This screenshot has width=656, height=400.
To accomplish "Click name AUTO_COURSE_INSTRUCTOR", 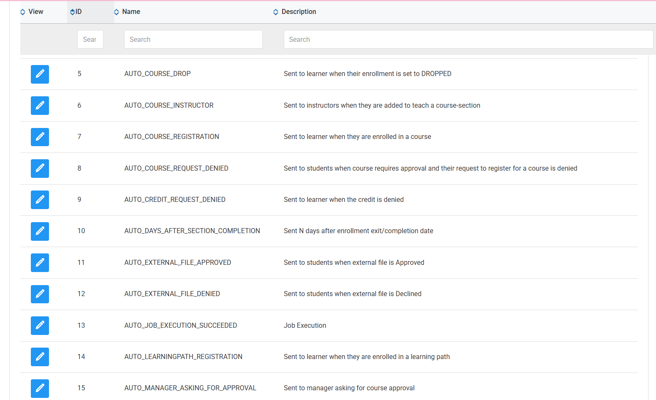I will tap(169, 106).
